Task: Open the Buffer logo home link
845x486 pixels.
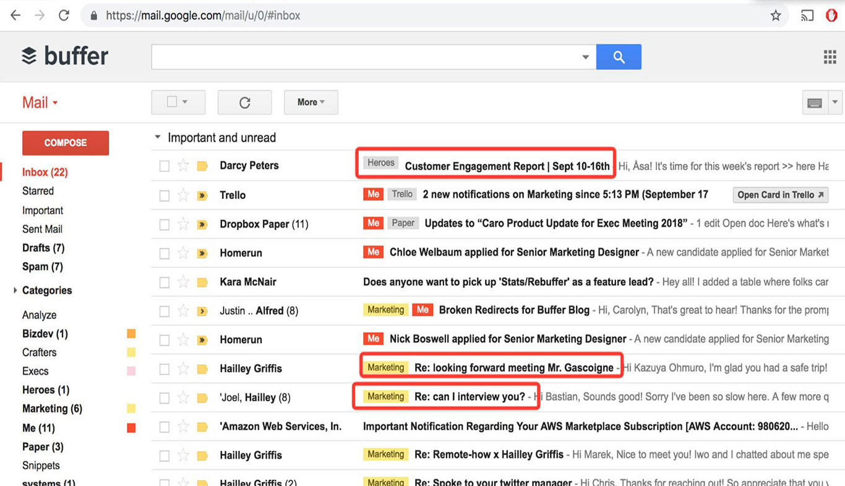Action: pos(65,56)
